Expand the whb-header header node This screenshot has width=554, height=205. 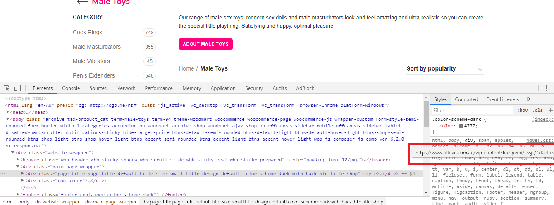[x=17, y=160]
